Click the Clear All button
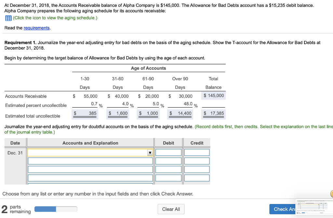This screenshot has width=333, height=218. point(171,209)
